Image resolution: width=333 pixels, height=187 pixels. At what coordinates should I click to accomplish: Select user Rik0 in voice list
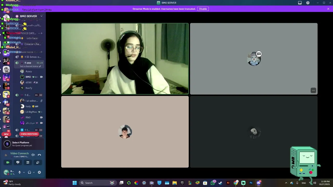point(31,117)
